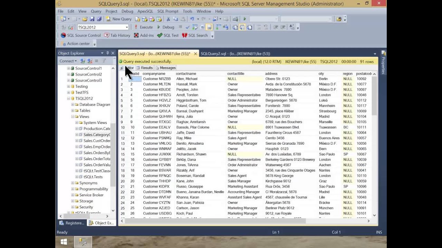Image resolution: width=442 pixels, height=248 pixels.
Task: Open Tab History
Action: pyautogui.click(x=117, y=35)
